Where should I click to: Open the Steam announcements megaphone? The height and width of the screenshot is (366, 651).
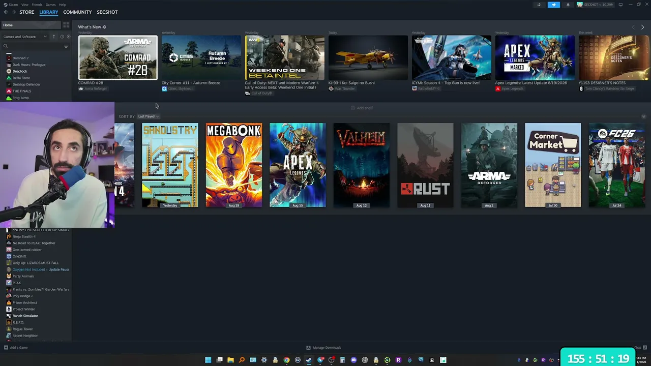coord(554,5)
